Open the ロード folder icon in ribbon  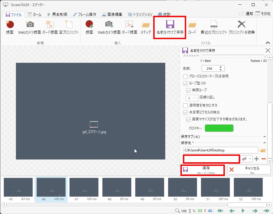coord(192,25)
